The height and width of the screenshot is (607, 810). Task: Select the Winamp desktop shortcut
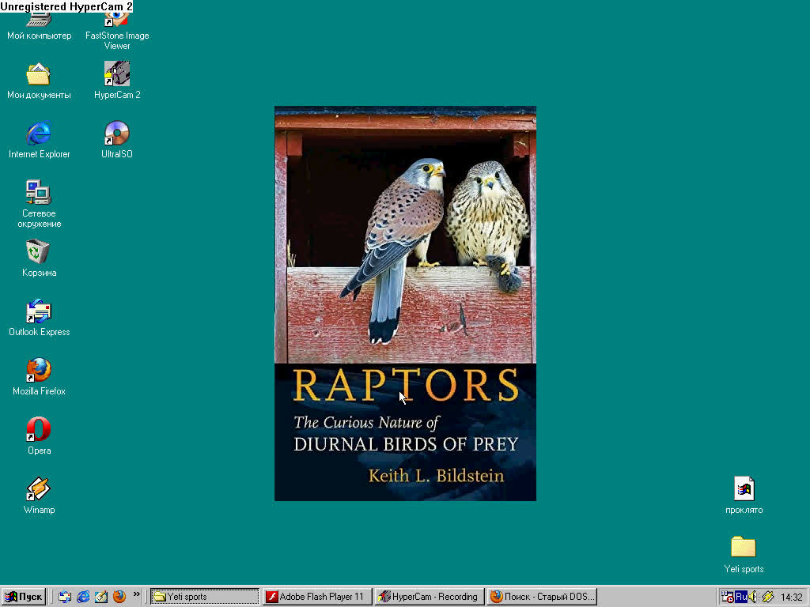pos(39,490)
